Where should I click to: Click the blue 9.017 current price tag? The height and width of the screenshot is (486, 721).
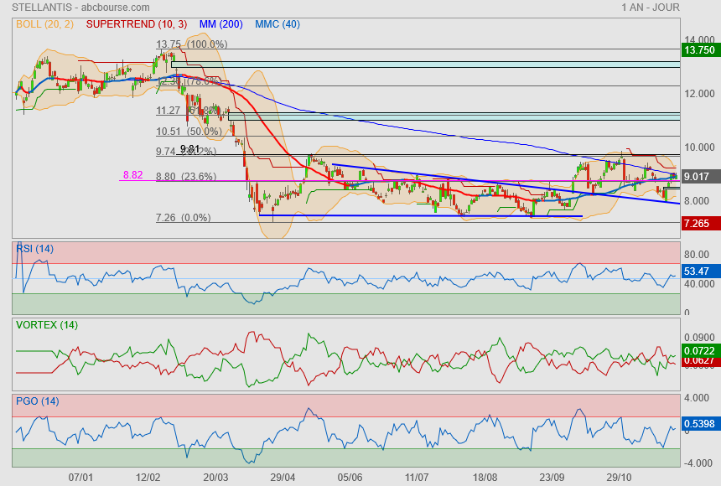(698, 177)
